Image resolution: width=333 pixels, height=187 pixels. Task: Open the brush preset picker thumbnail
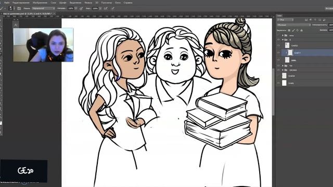pos(10,8)
